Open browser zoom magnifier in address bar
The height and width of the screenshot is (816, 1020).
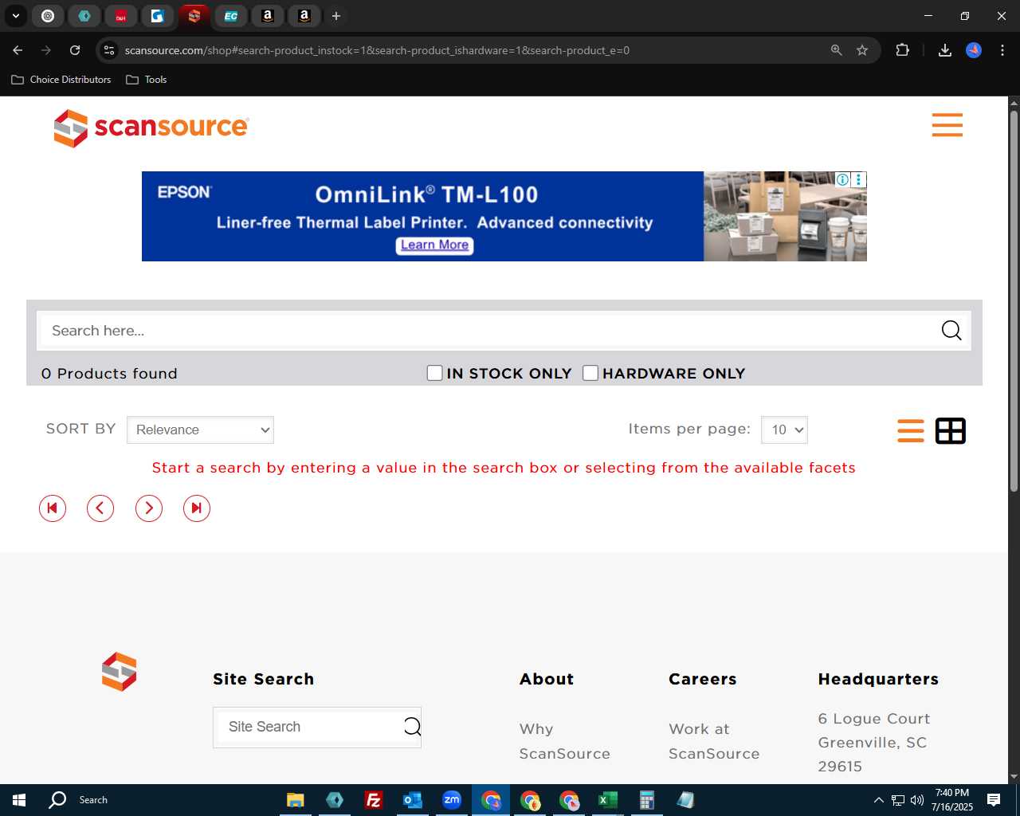pos(837,50)
